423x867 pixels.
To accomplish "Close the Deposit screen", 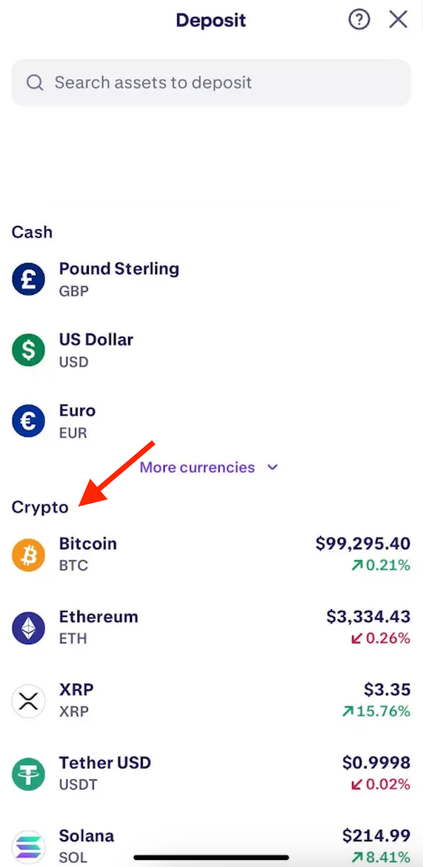I will 398,20.
